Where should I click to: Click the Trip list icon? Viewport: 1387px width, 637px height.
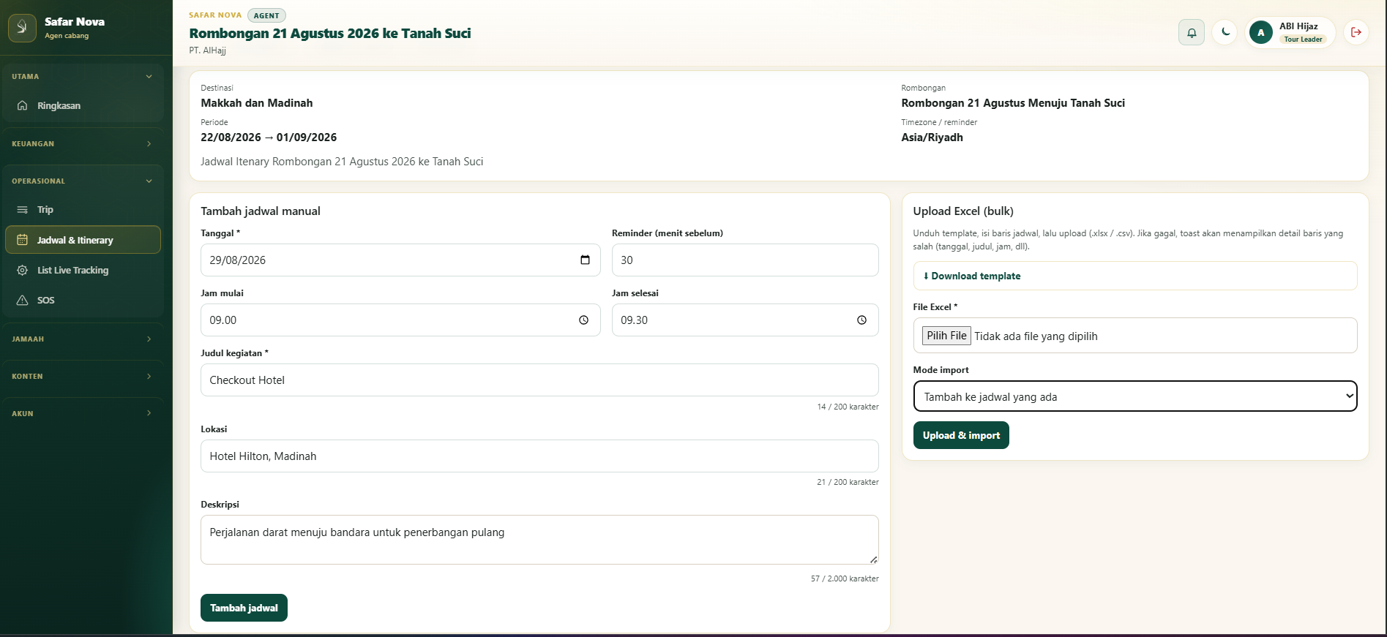click(x=23, y=210)
